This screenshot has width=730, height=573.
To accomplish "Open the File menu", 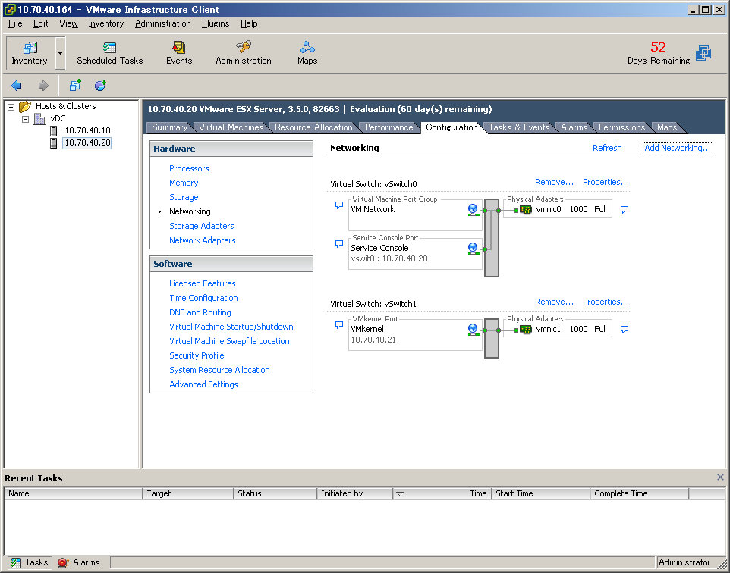I will pos(15,23).
